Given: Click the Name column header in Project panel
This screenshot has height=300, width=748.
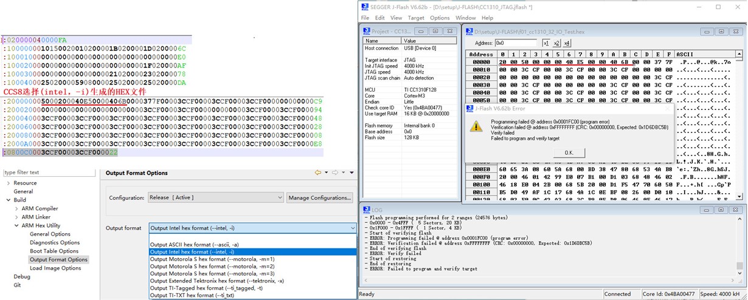Looking at the screenshot, I should tap(382, 41).
